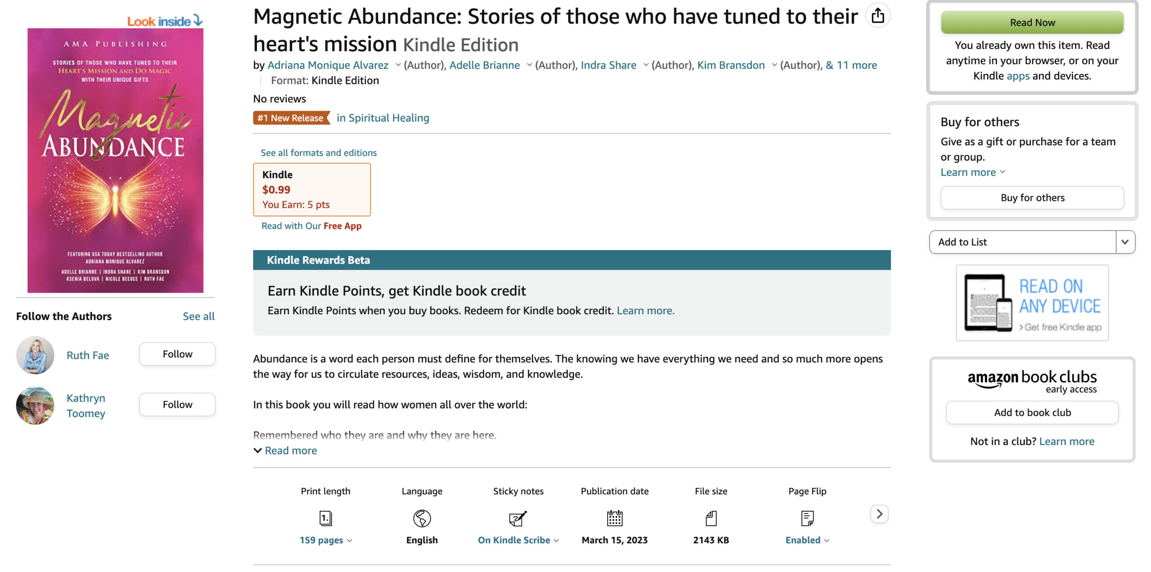This screenshot has width=1151, height=572.
Task: Click the file size document icon
Action: [x=711, y=518]
